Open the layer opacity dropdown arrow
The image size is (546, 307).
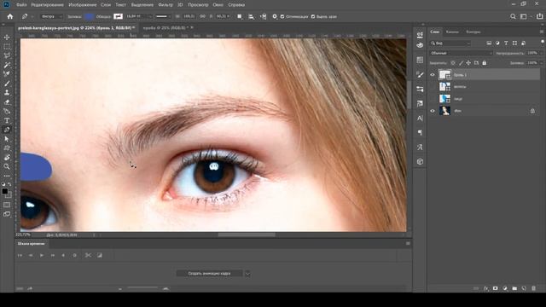point(541,53)
